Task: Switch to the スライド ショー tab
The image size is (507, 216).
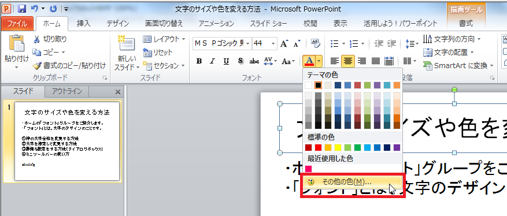Action: (x=268, y=23)
